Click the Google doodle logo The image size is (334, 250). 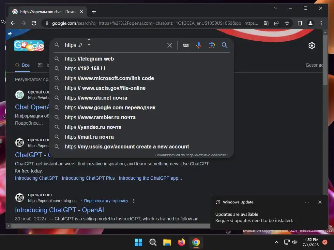tap(29, 46)
